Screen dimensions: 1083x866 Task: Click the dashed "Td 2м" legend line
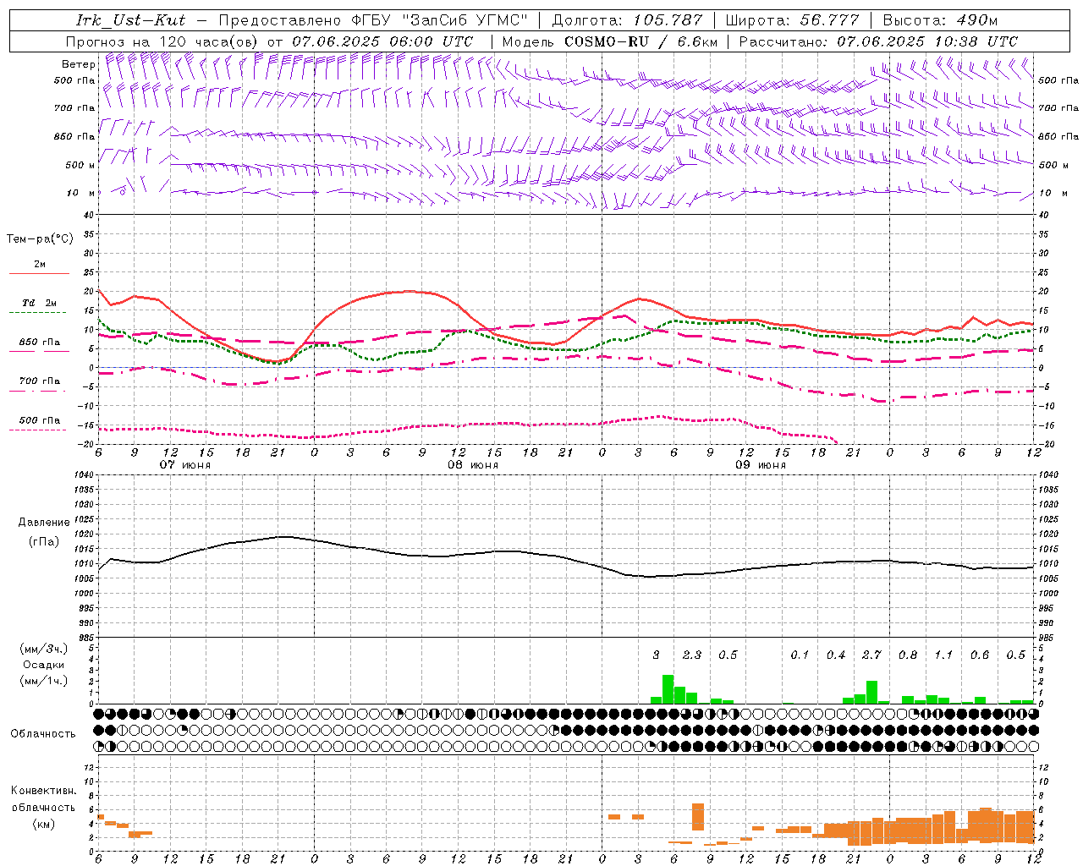click(x=37, y=313)
